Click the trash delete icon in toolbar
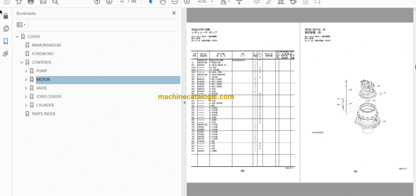Image resolution: width=416 pixels, height=196 pixels. point(305,2)
